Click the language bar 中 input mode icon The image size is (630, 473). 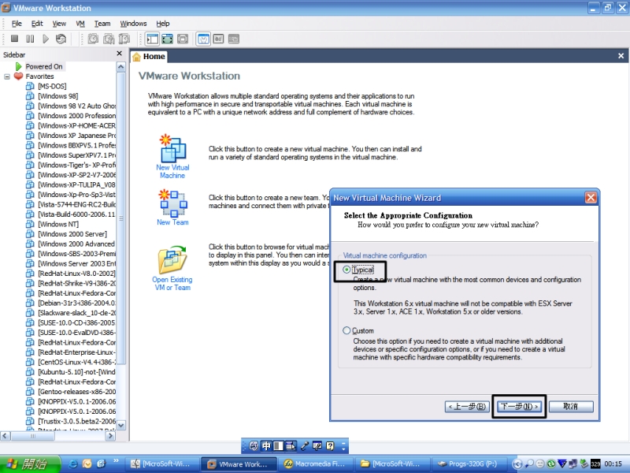(x=266, y=445)
